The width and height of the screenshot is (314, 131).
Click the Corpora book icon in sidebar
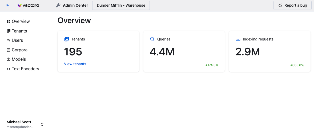pos(9,50)
